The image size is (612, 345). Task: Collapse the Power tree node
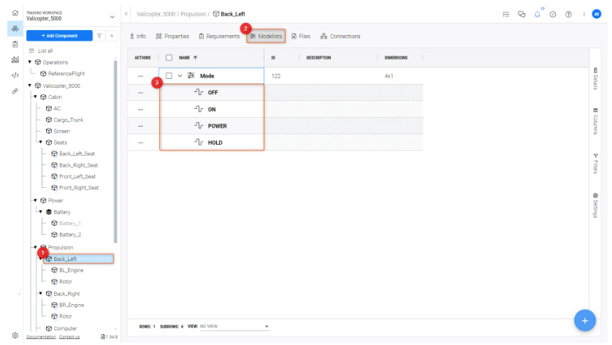[x=35, y=200]
